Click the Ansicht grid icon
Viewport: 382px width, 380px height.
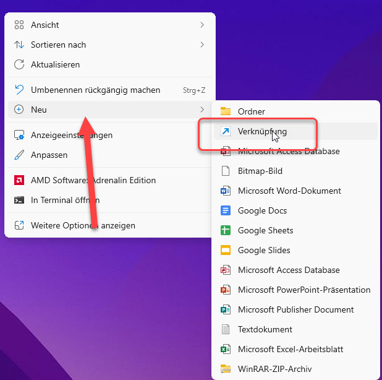19,25
